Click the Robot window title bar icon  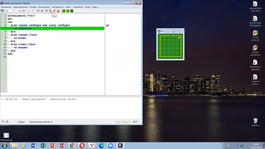tap(159, 31)
